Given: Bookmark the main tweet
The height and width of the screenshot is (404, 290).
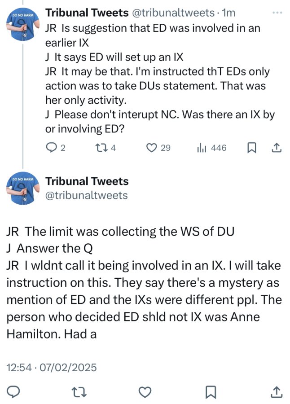Looking at the screenshot, I should coord(211,392).
